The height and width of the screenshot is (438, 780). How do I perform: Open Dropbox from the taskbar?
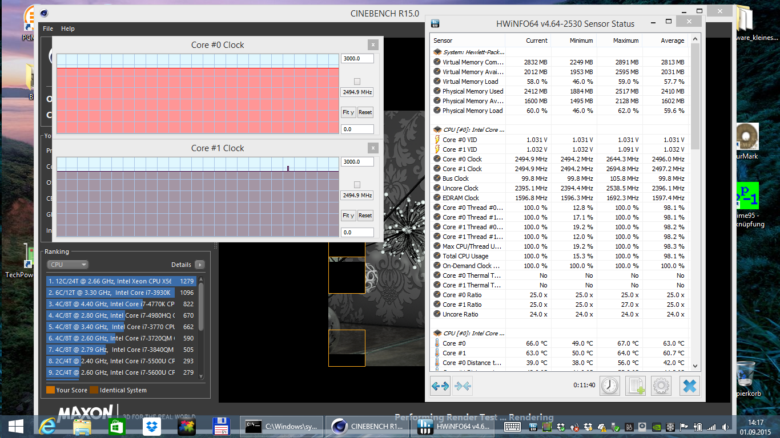coord(151,427)
